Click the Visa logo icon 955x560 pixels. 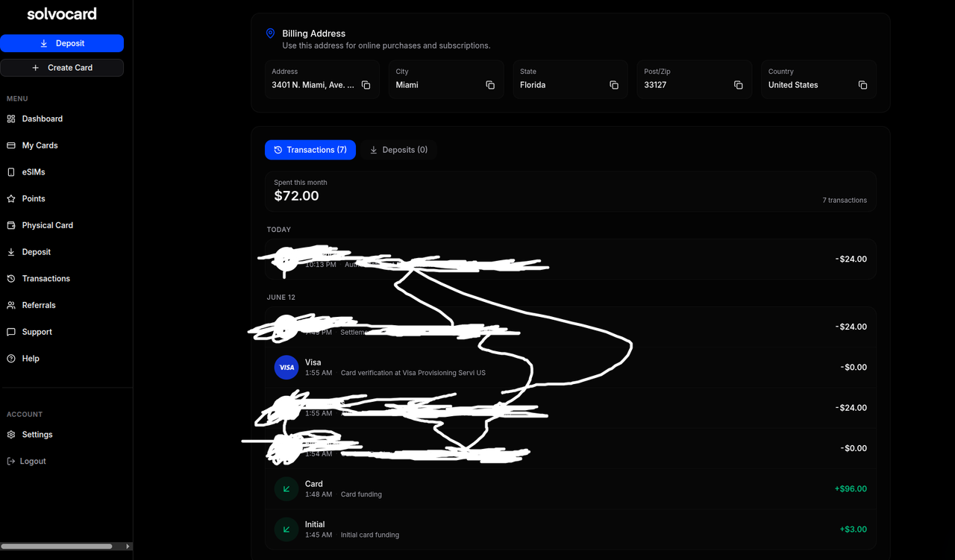click(x=286, y=367)
